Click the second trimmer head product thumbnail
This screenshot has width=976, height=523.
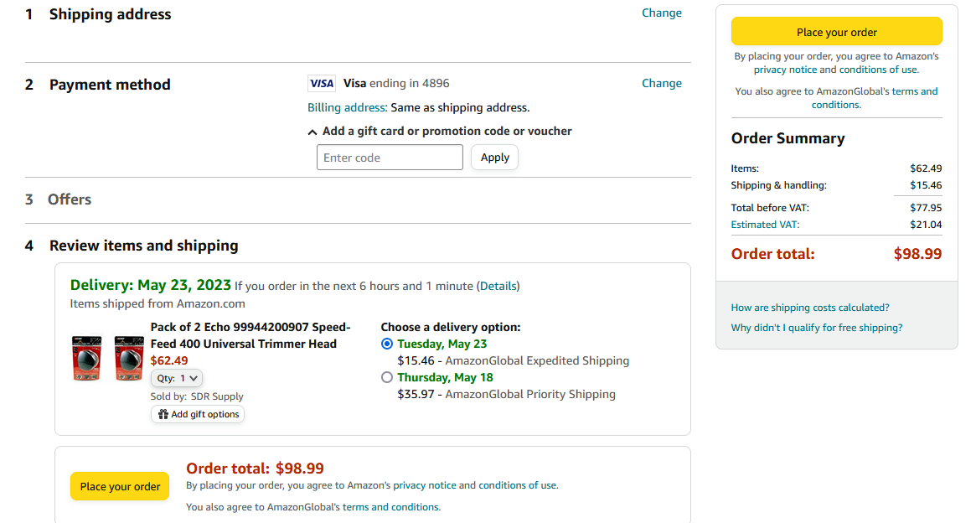click(x=129, y=360)
